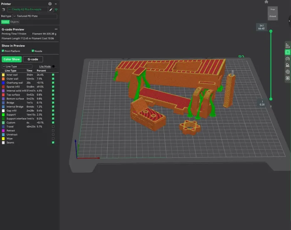Viewport: 291px width, 230px height.
Task: Collapse the Printer panel with double-arrow icon
Action: pyautogui.click(x=56, y=4)
